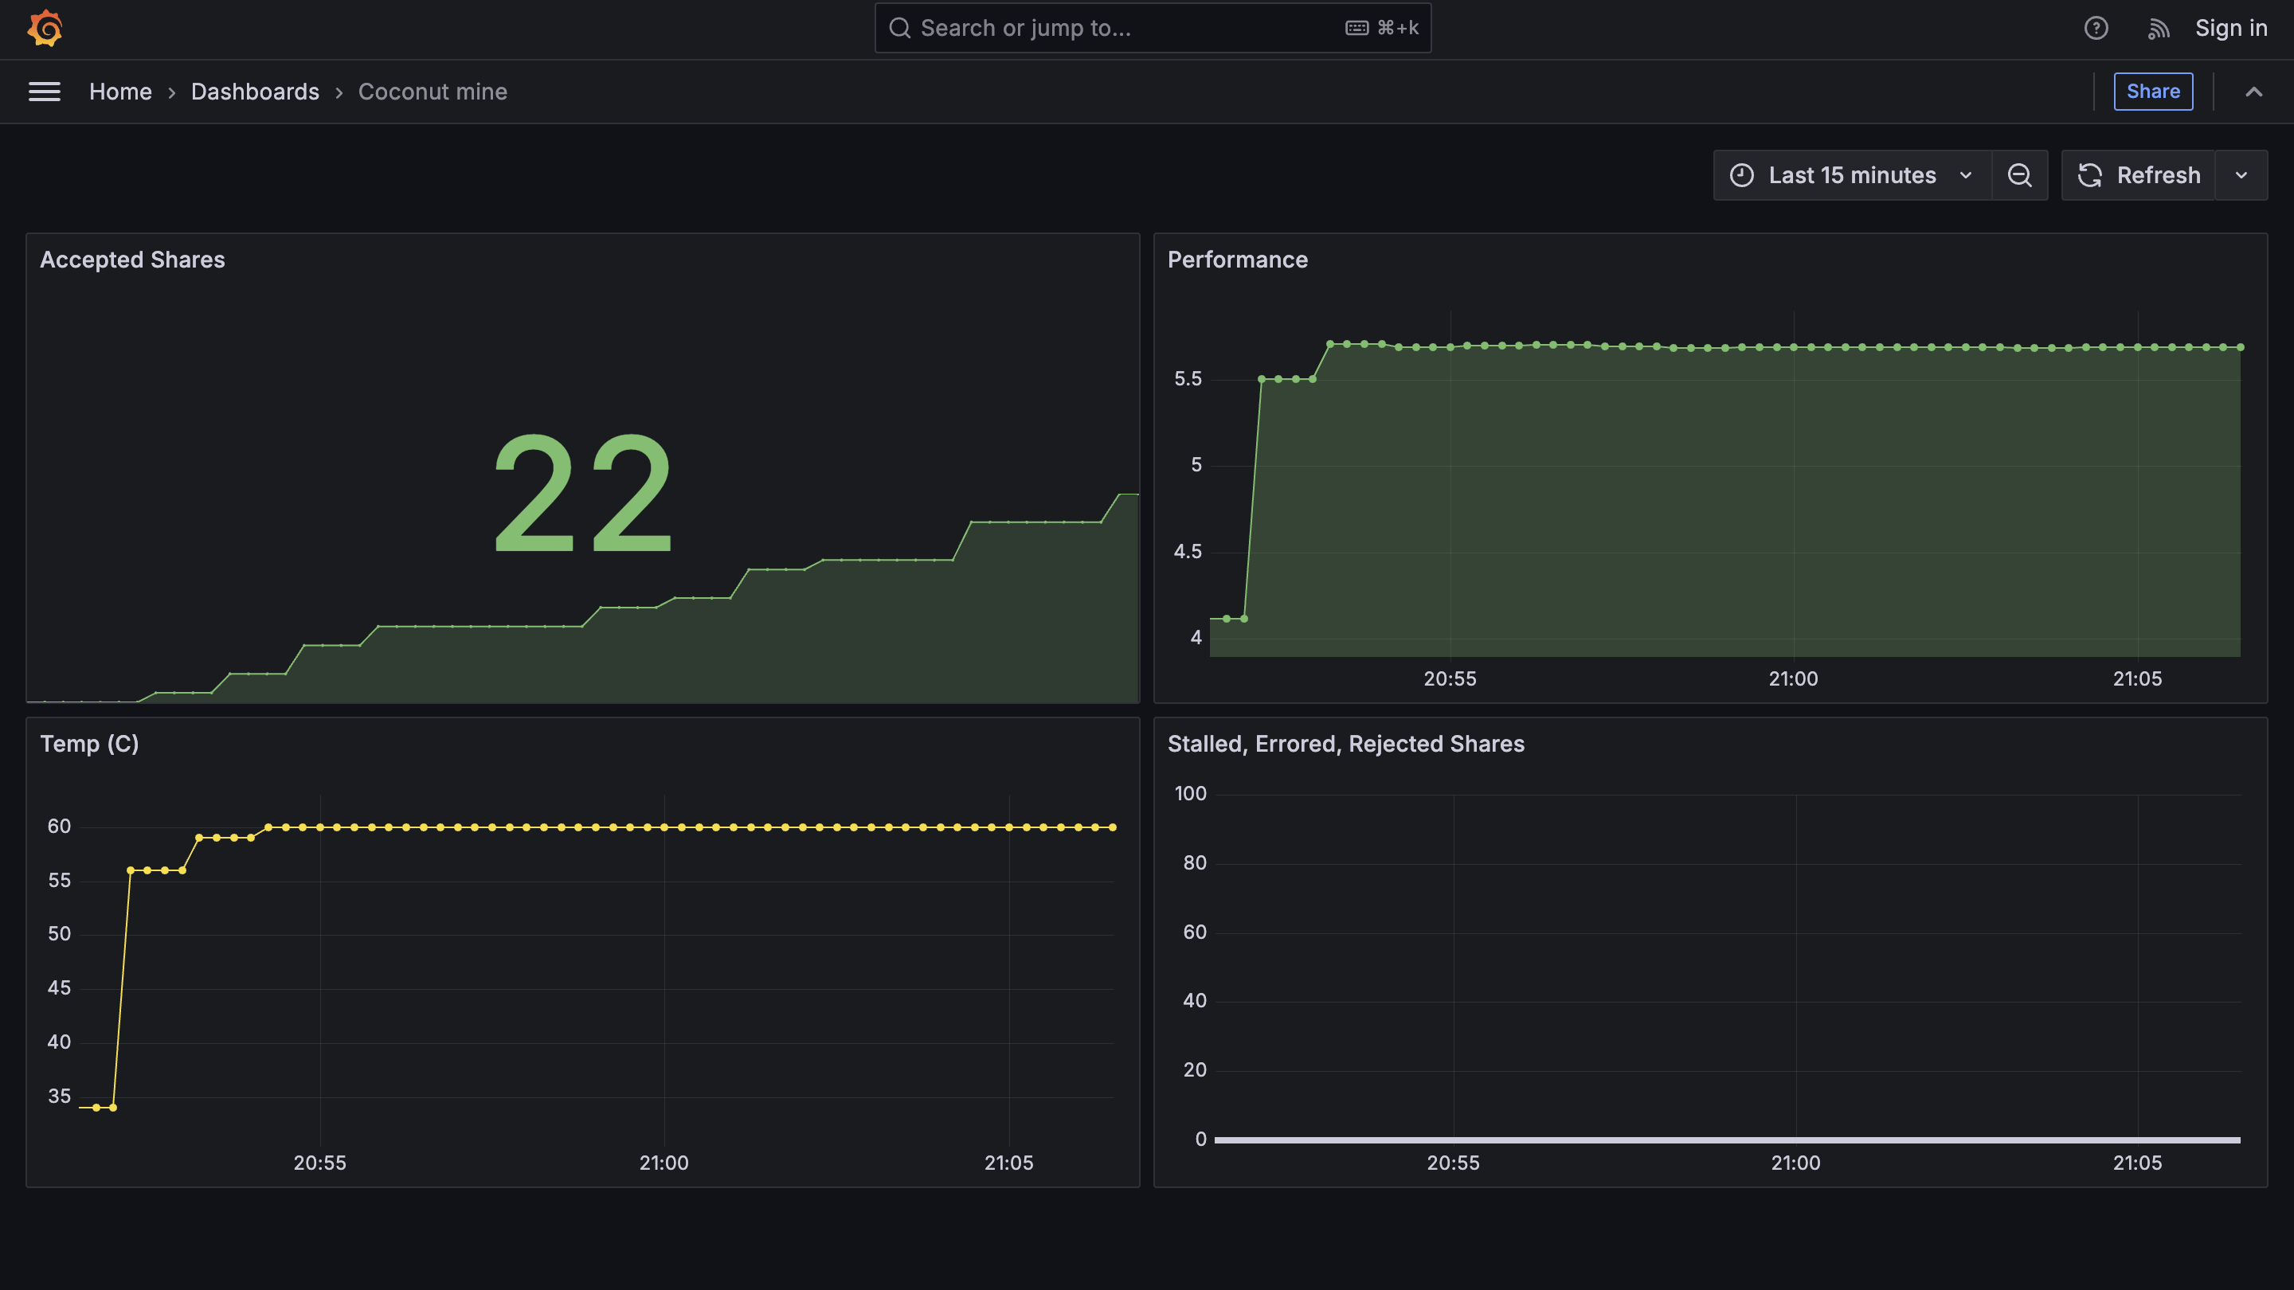This screenshot has width=2294, height=1290.
Task: Select Dashboards in the breadcrumb trail
Action: [255, 92]
